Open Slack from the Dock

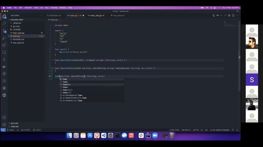coord(141,136)
